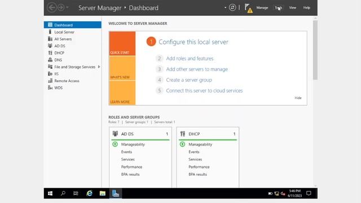Hide the welcome tile
Viewport: 361px width, 203px height.
(x=298, y=98)
